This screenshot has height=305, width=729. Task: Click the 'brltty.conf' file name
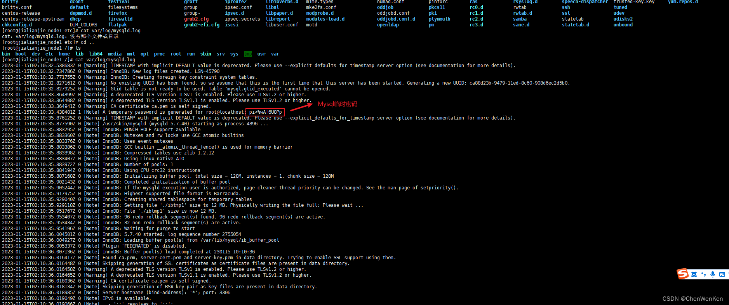17,7
